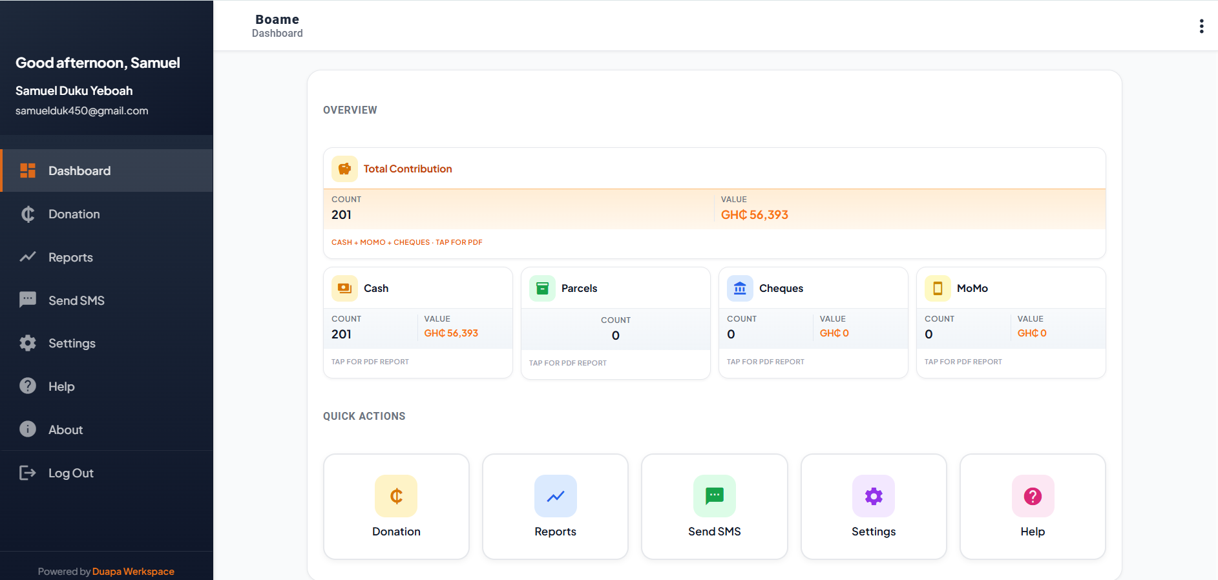The image size is (1218, 580).
Task: Click the Settings gear icon in sidebar
Action: pos(28,343)
